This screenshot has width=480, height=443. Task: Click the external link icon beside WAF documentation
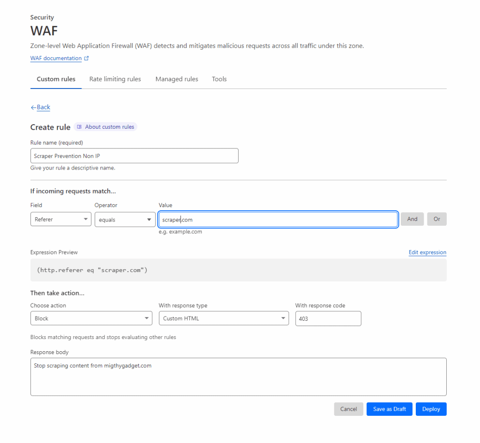(x=86, y=59)
